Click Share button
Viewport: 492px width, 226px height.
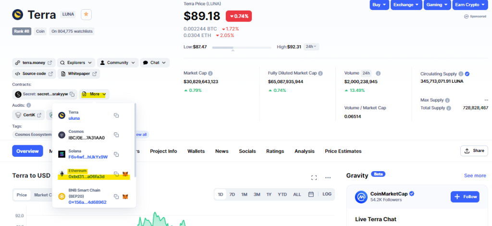pos(474,151)
